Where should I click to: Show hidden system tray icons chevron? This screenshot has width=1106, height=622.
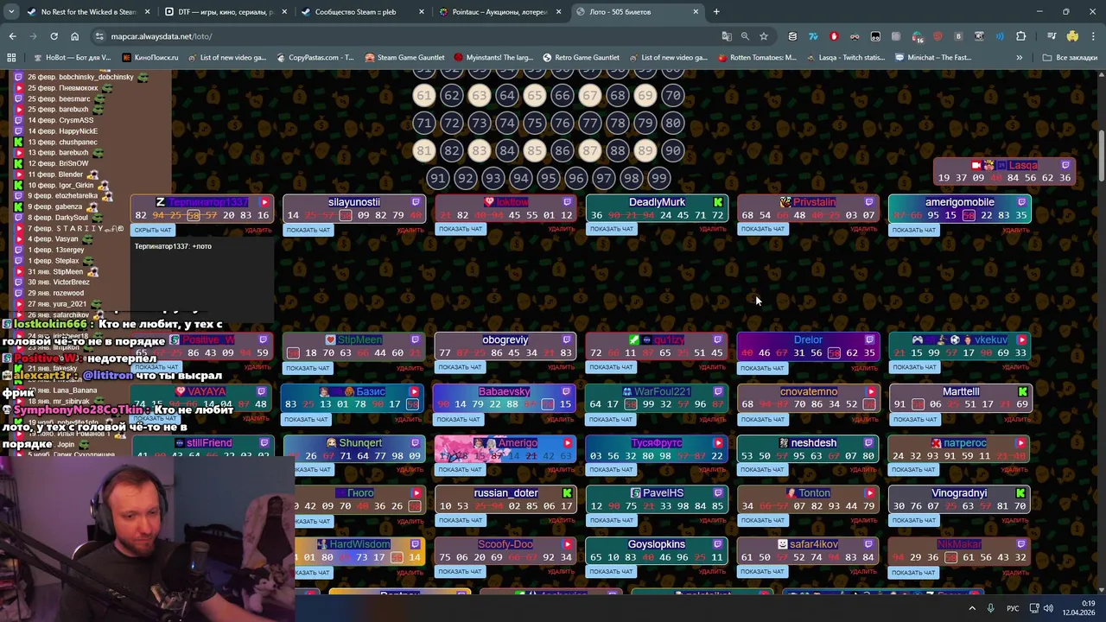(x=972, y=608)
